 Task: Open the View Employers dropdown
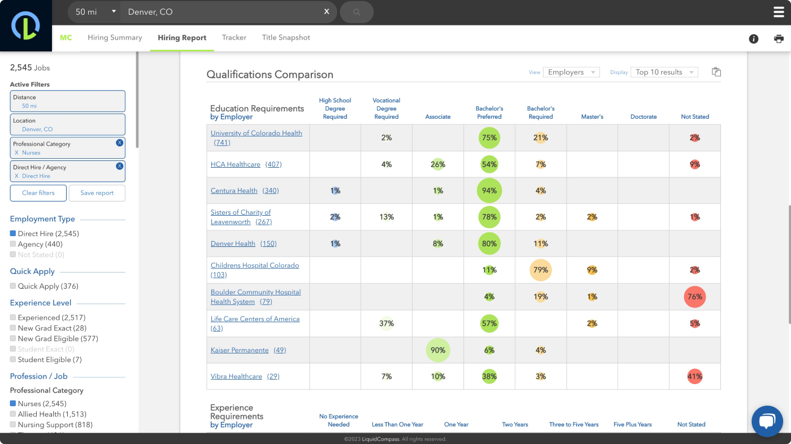pos(571,72)
